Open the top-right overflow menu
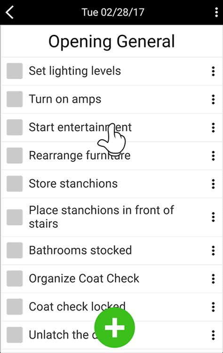The image size is (223, 353). pyautogui.click(x=216, y=12)
